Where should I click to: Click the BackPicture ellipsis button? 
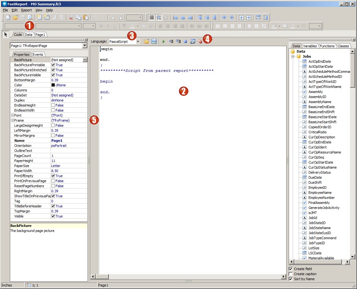point(85,60)
